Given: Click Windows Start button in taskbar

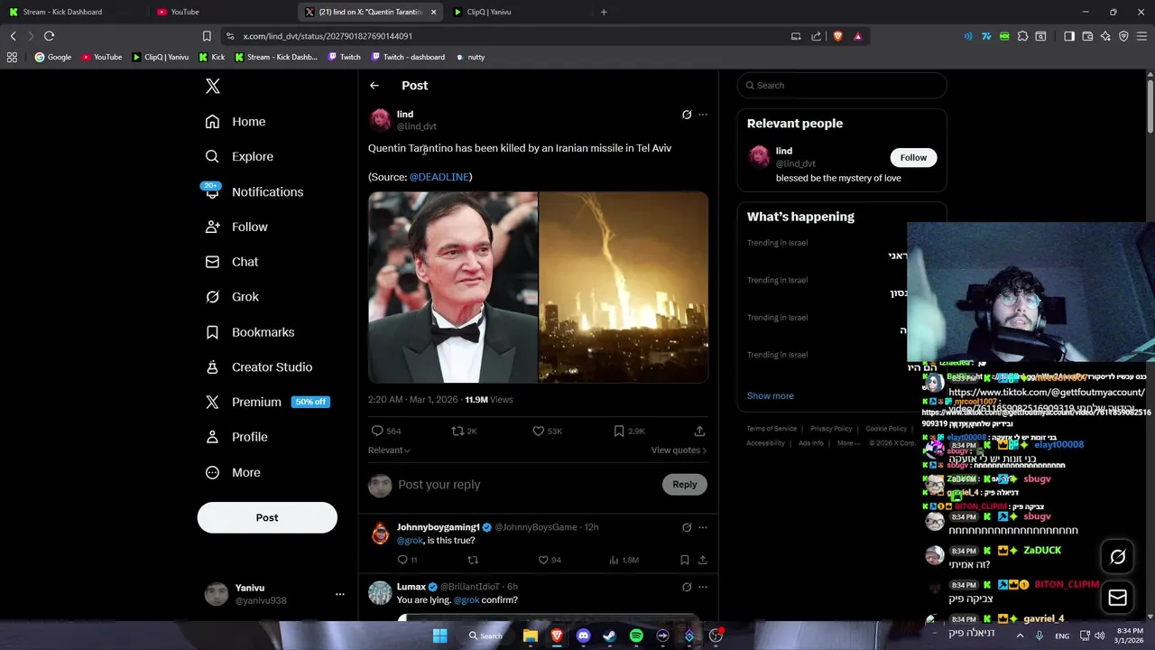Looking at the screenshot, I should (x=439, y=636).
